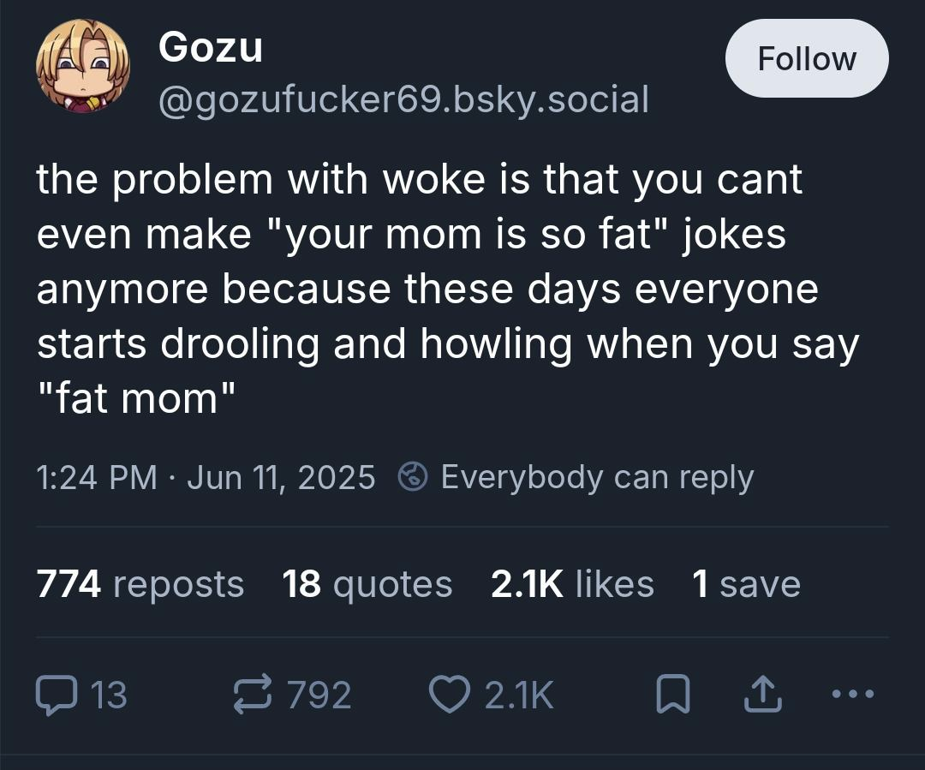925x770 pixels.
Task: Click the repost count 792
Action: point(319,695)
